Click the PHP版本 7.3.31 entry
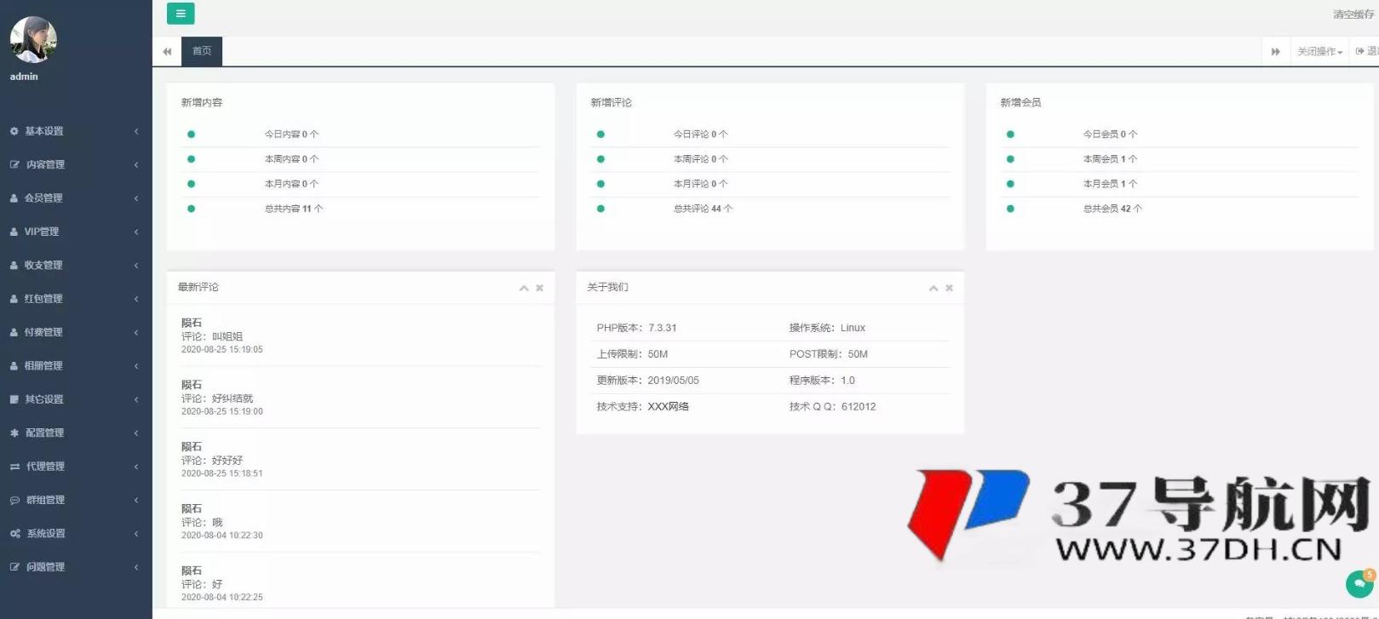This screenshot has height=619, width=1379. pos(636,328)
